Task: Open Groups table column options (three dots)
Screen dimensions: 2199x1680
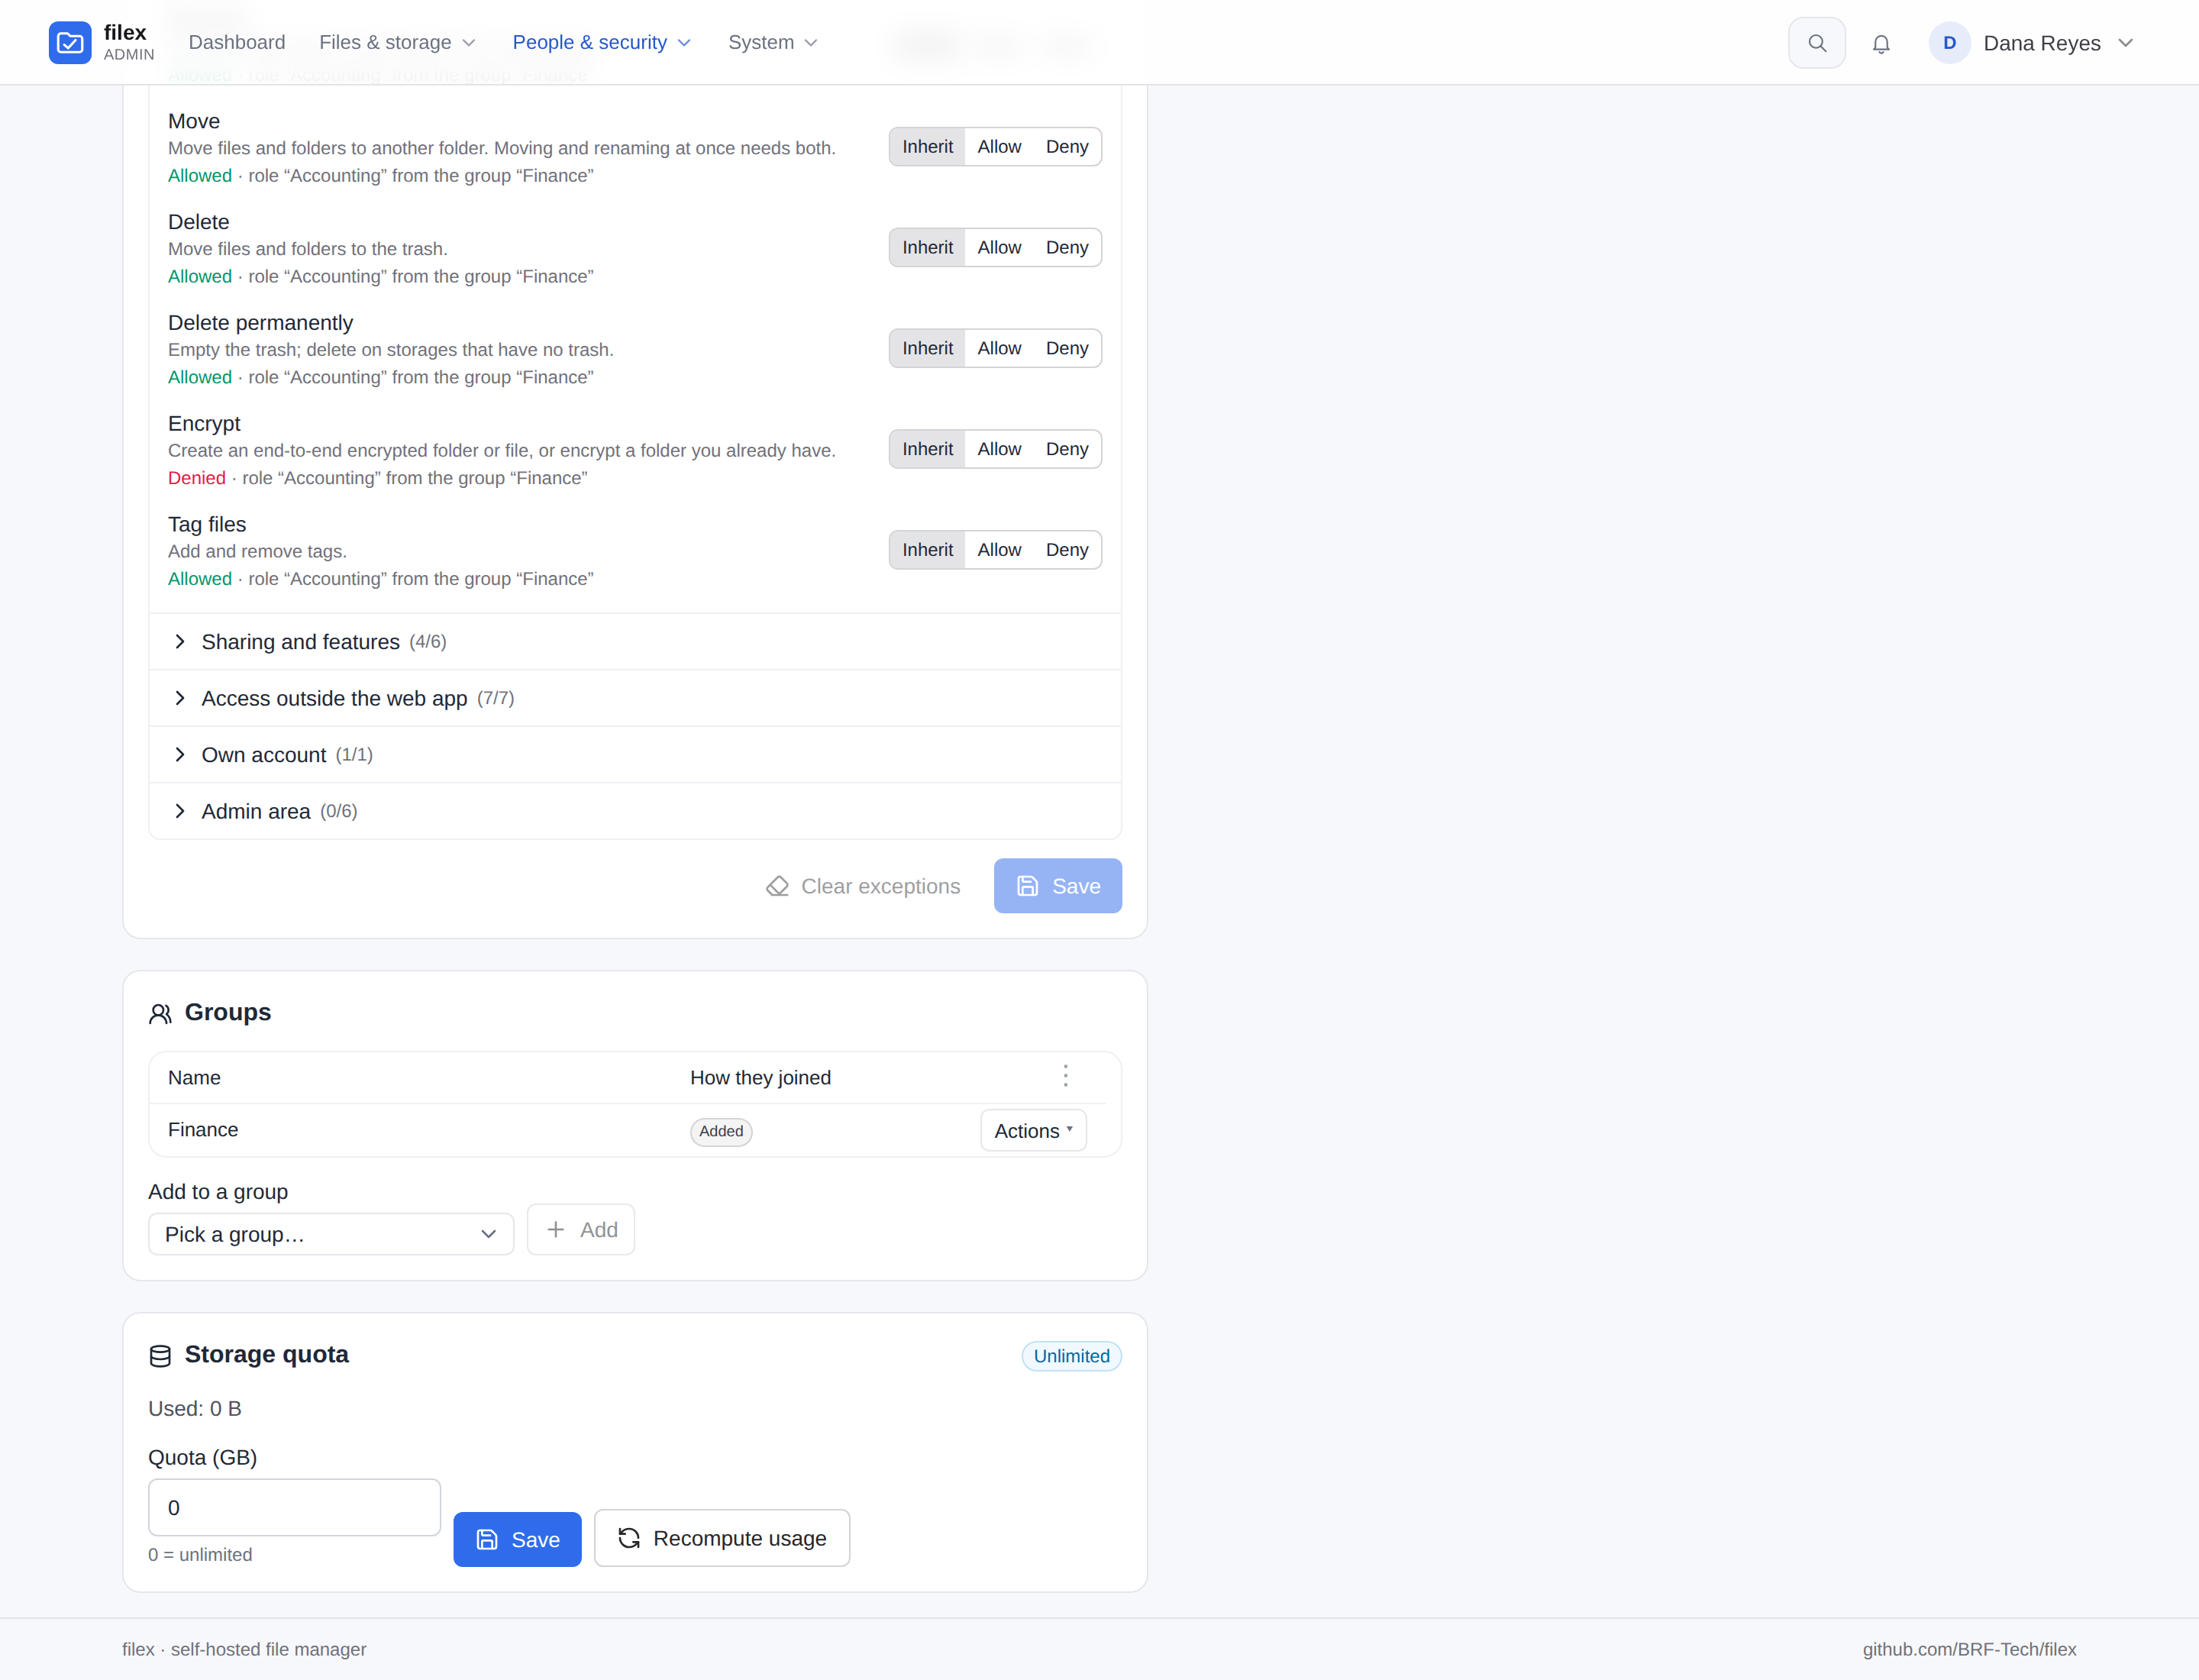Action: pos(1066,1076)
